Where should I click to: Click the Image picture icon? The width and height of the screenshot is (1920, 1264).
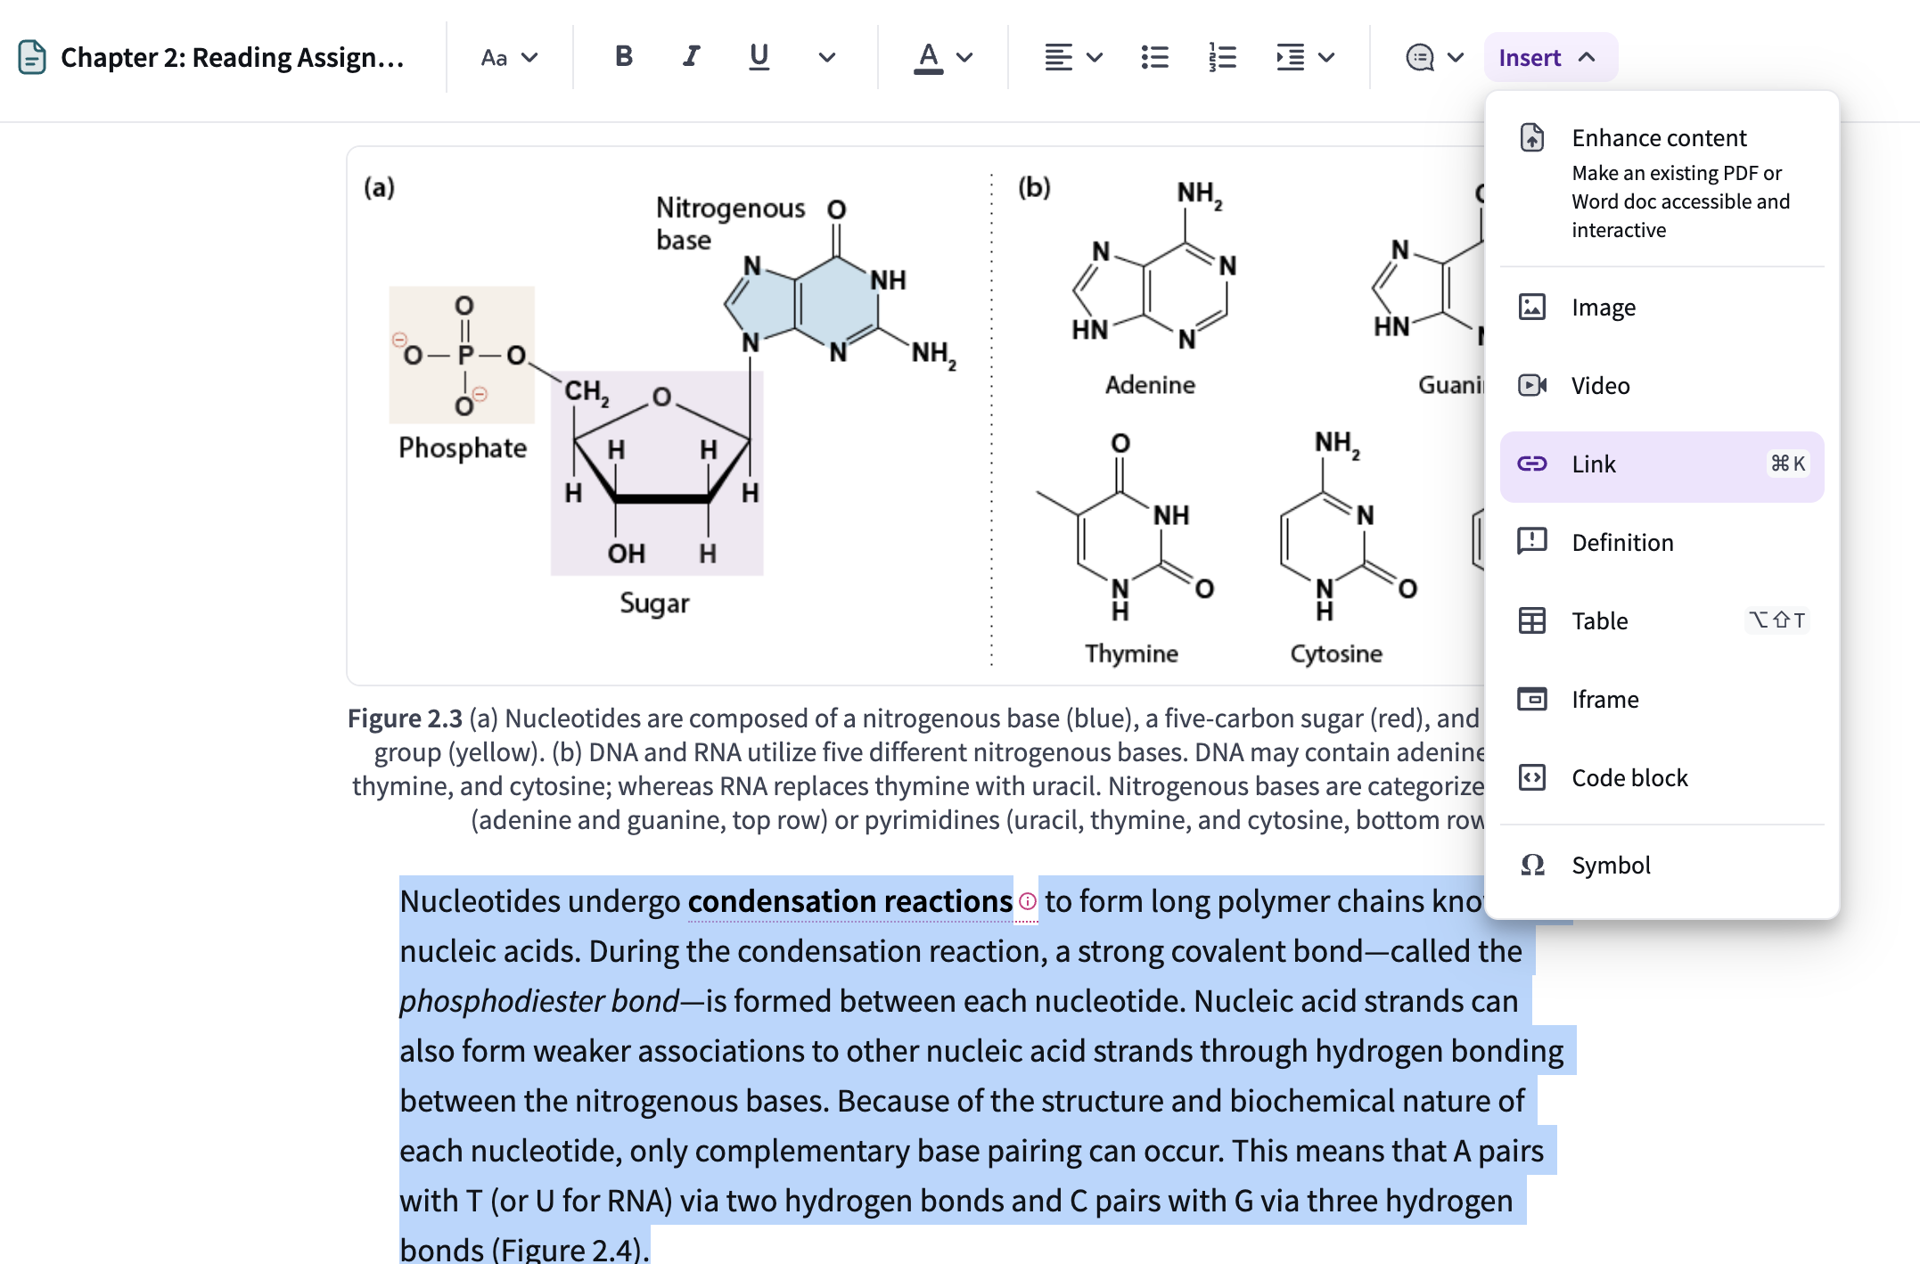coord(1532,307)
